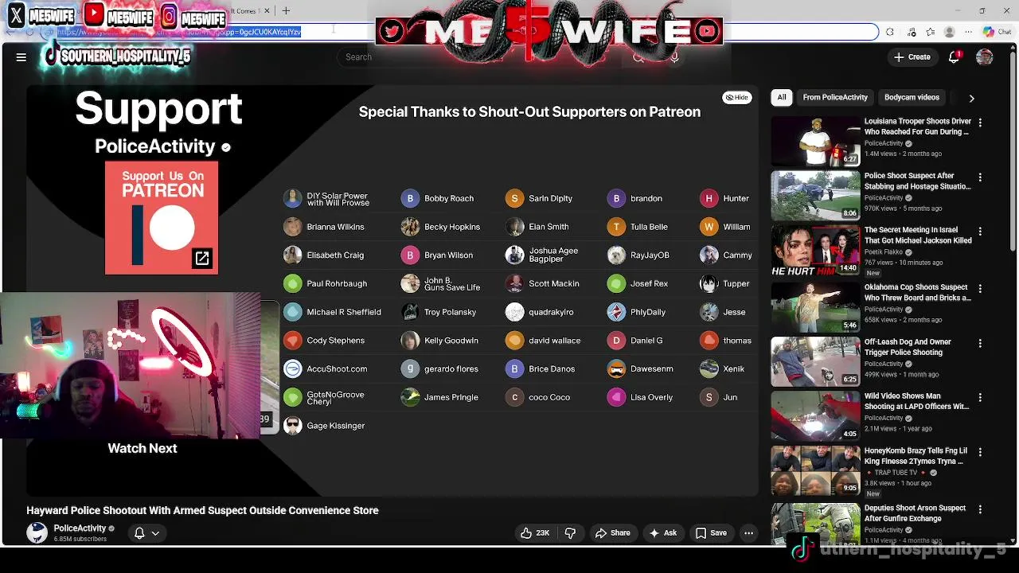Viewport: 1019px width, 573px height.
Task: Click the Ask sparkle button
Action: coord(663,533)
